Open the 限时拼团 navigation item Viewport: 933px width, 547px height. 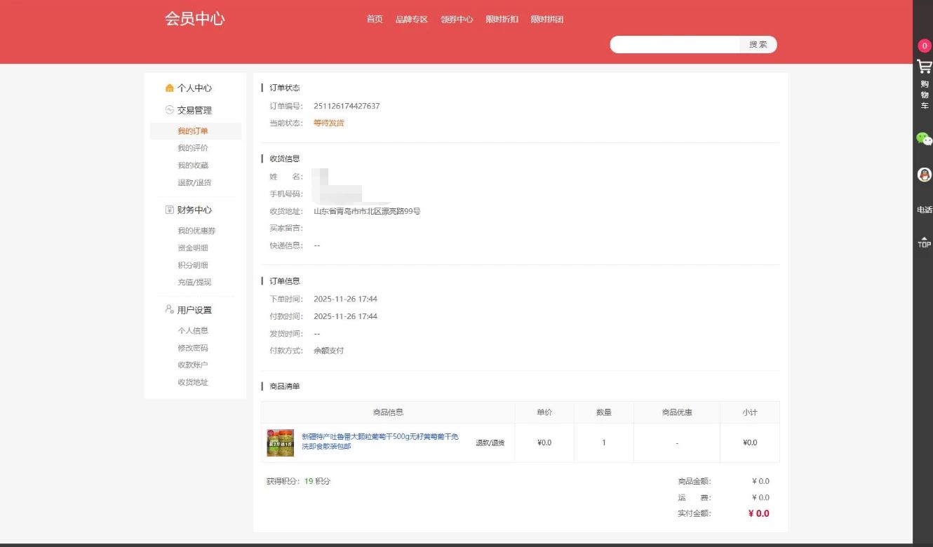[x=548, y=20]
